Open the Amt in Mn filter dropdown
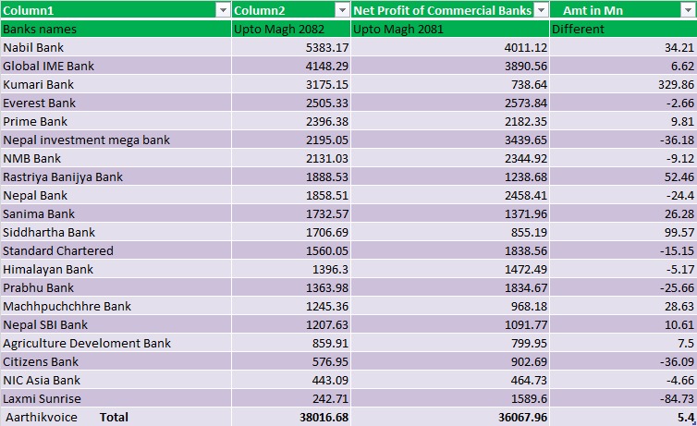This screenshot has width=697, height=426. pyautogui.click(x=687, y=10)
